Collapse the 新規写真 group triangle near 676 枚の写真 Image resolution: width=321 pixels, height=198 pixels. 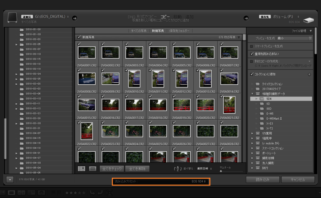click(239, 37)
